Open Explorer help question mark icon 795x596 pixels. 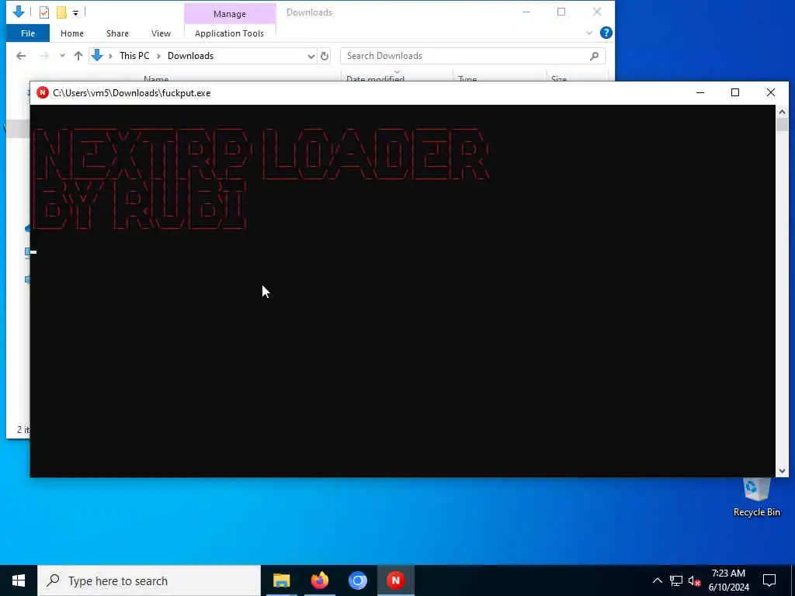coord(606,33)
